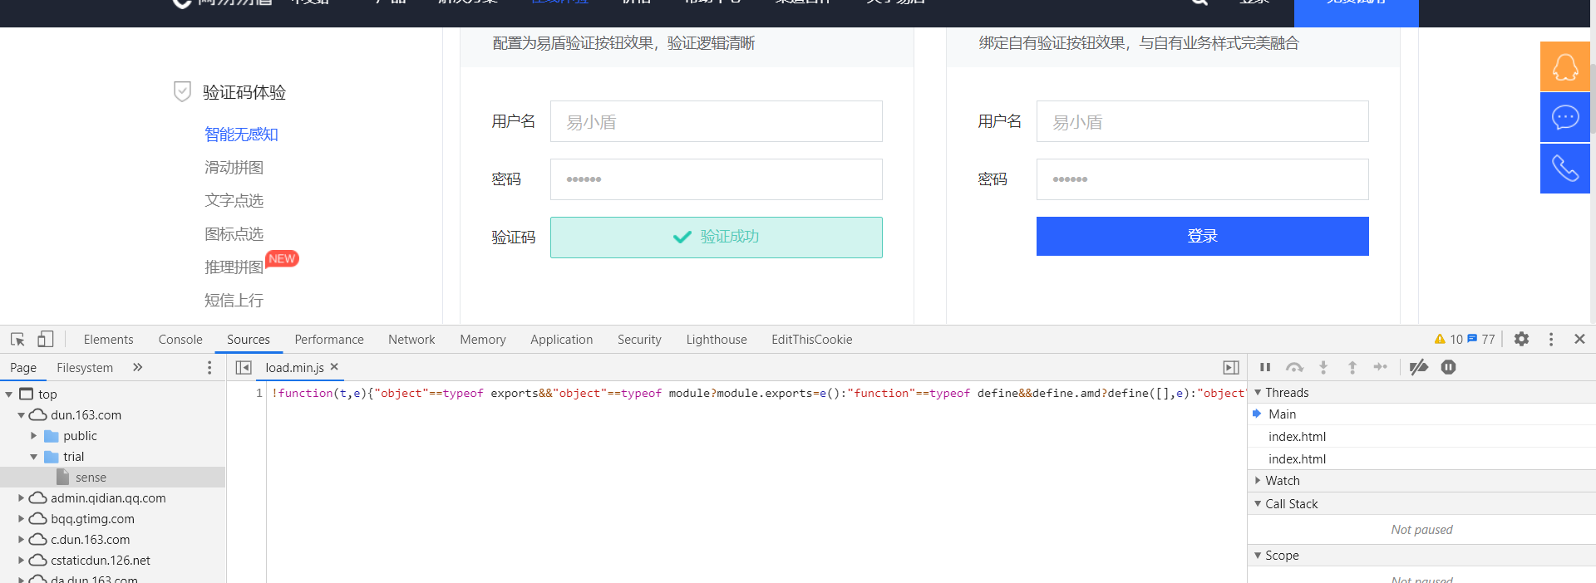1596x583 pixels.
Task: Open navigator pane three-dot menu
Action: [x=209, y=367]
